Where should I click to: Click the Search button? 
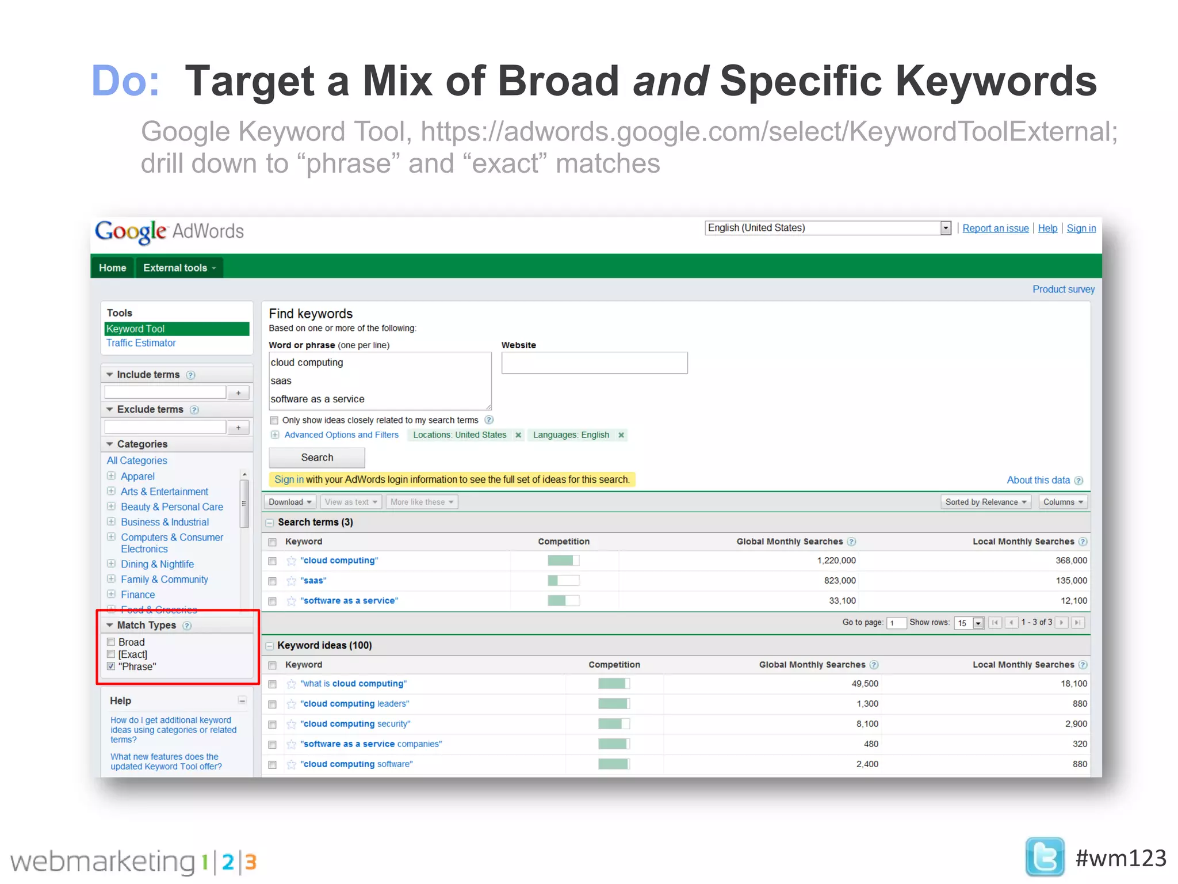pos(317,458)
